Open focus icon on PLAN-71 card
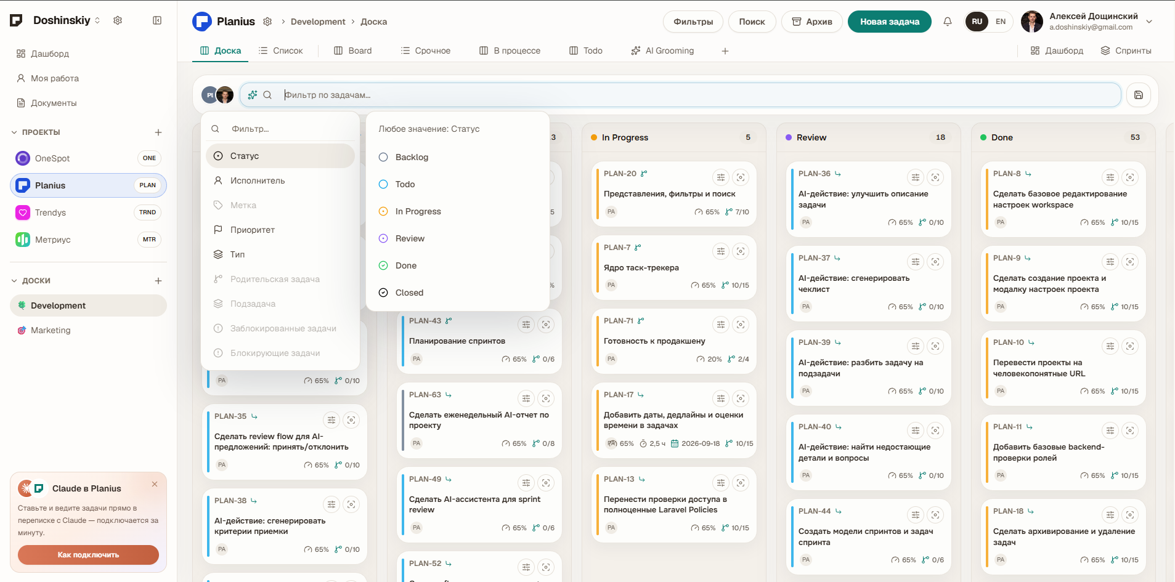The height and width of the screenshot is (582, 1175). point(741,325)
